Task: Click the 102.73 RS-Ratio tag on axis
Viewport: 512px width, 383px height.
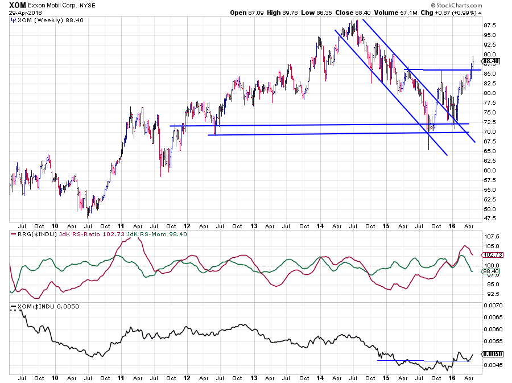Action: click(493, 255)
